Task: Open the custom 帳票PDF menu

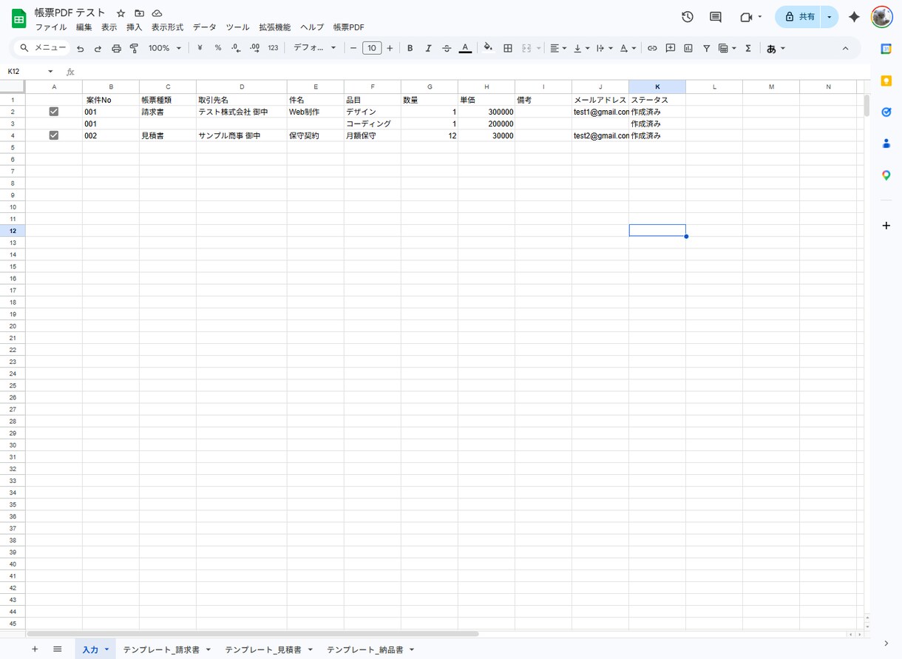Action: [x=349, y=27]
